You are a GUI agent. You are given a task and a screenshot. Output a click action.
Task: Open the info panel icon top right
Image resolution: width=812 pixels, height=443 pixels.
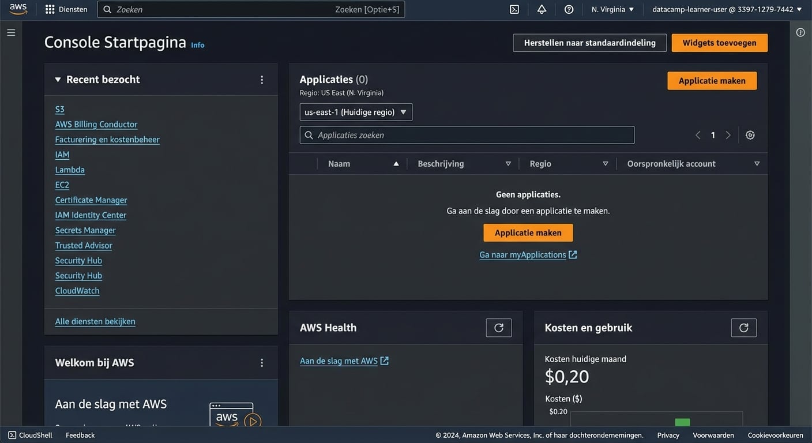point(799,31)
